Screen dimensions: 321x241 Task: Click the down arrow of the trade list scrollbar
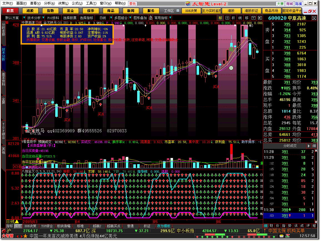(x=316, y=222)
